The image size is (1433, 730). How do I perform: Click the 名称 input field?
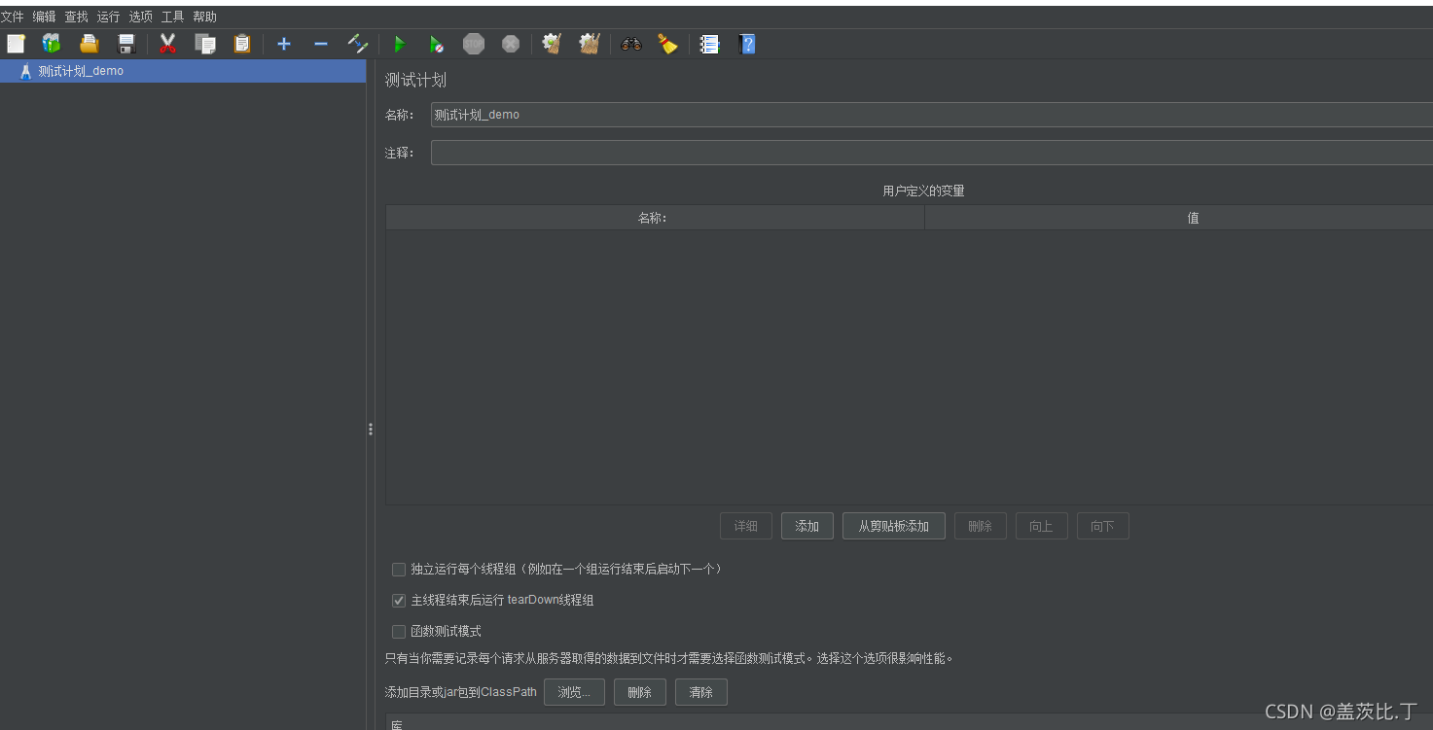tap(931, 115)
